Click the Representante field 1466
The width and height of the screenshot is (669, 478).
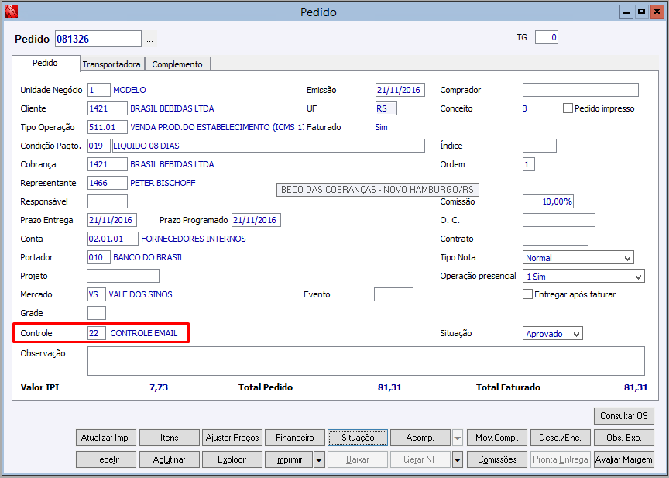coord(108,183)
